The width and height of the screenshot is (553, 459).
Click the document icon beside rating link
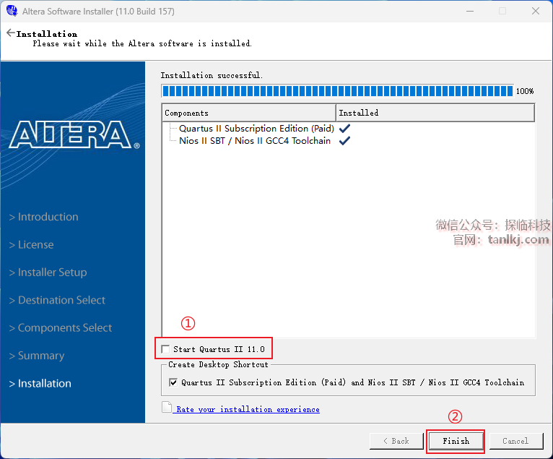(x=167, y=408)
